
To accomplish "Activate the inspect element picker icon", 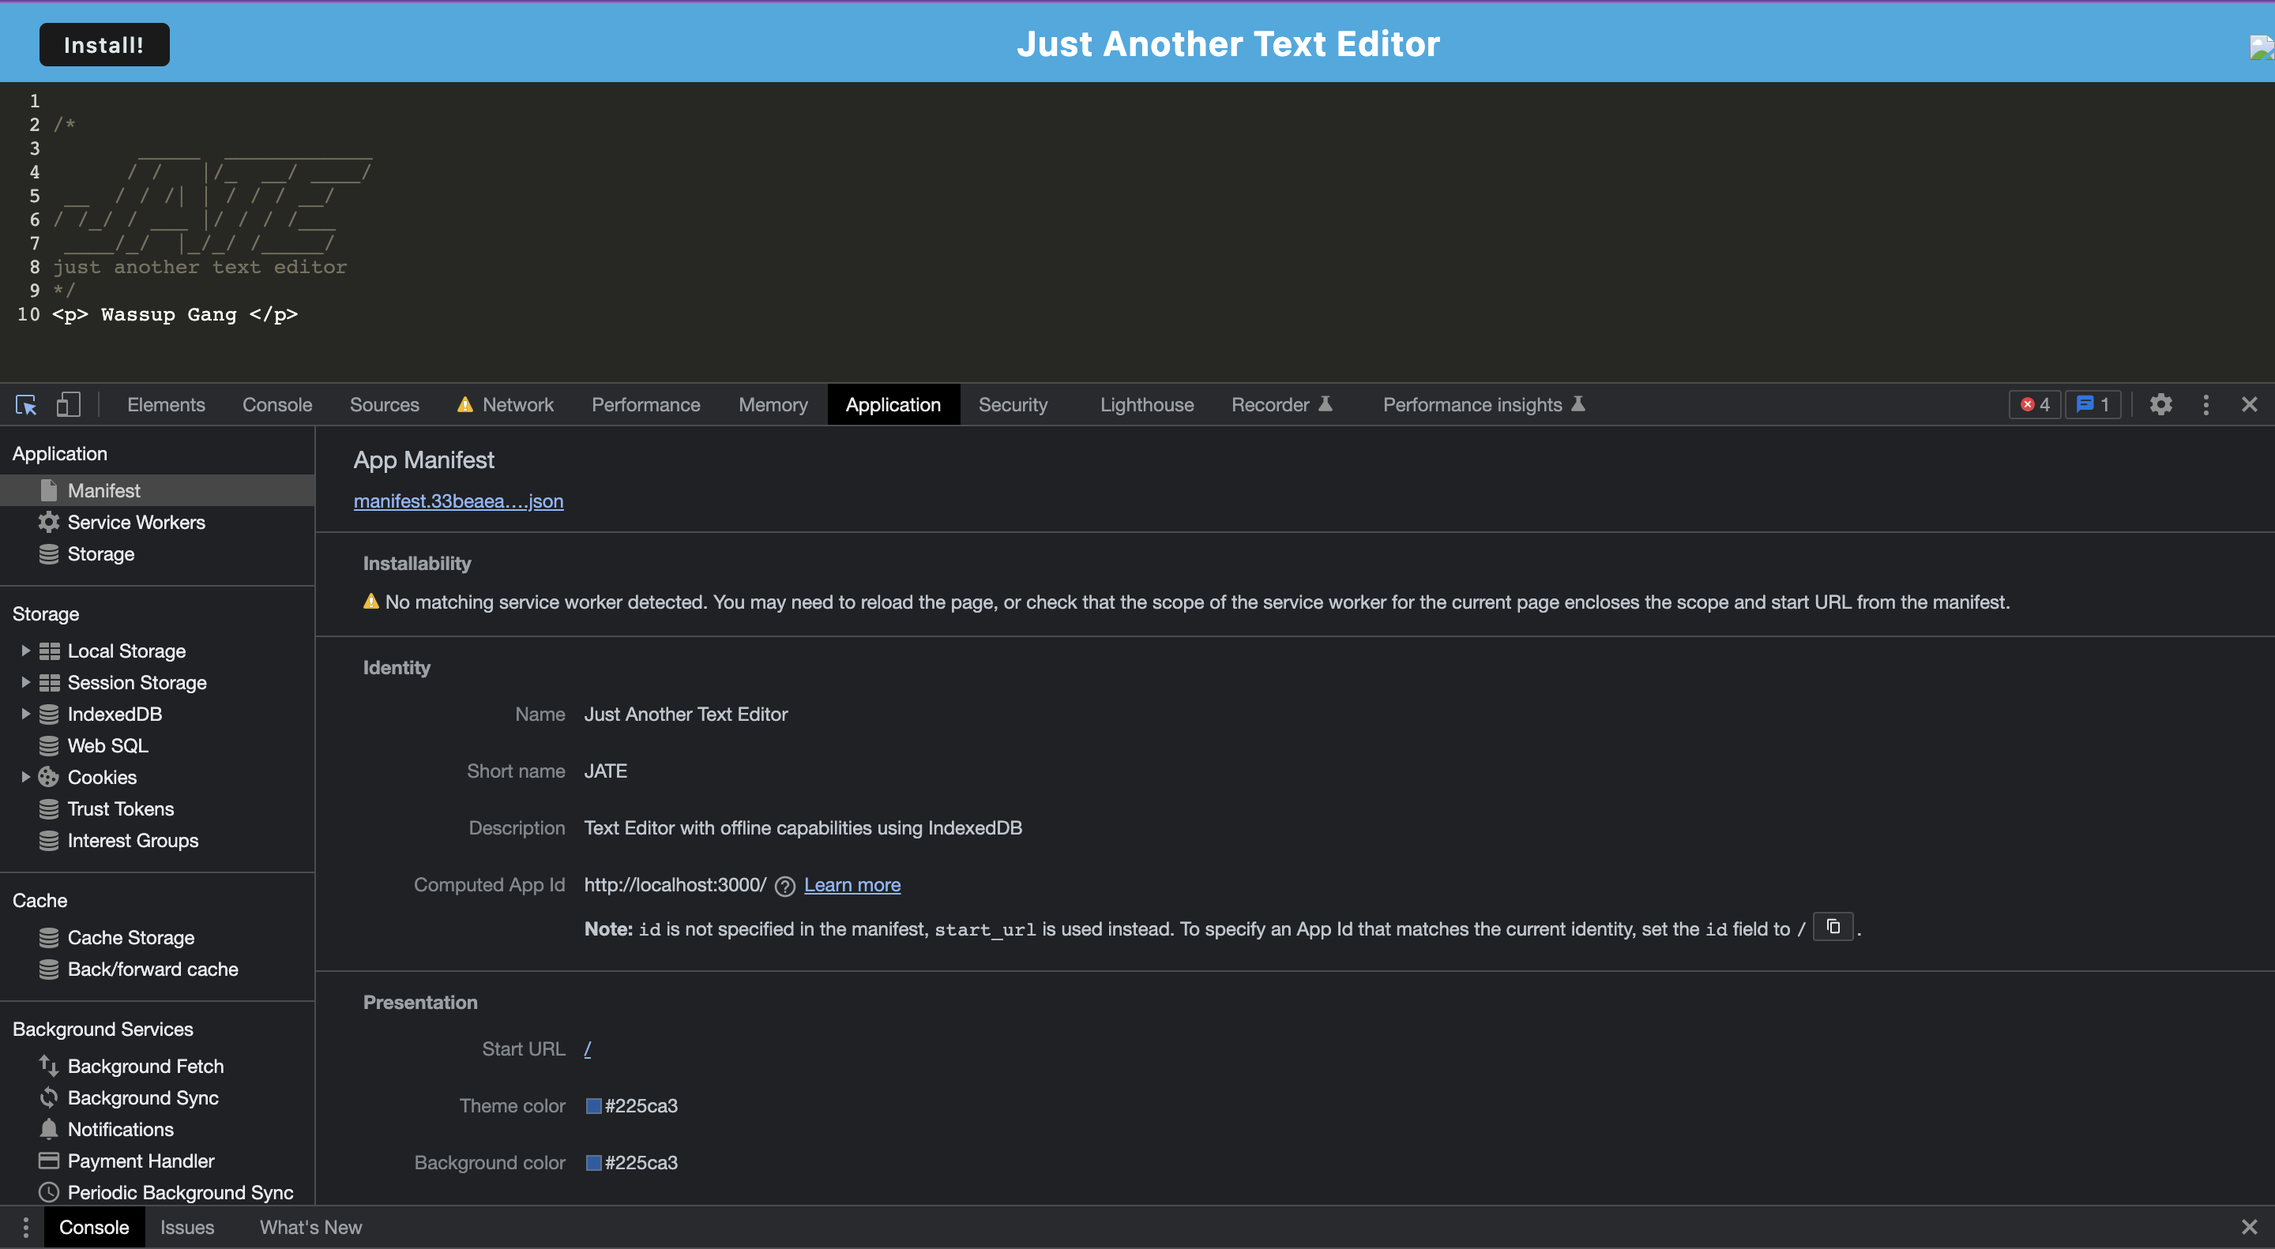I will [x=25, y=405].
